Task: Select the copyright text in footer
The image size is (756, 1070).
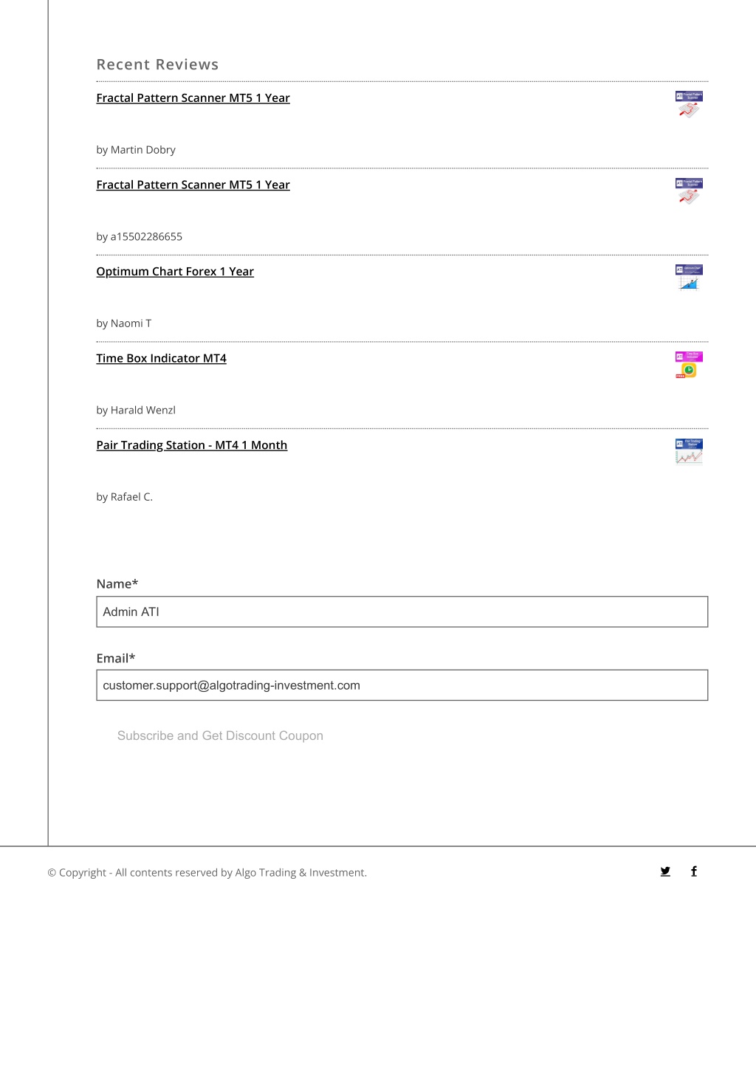Action: point(207,873)
